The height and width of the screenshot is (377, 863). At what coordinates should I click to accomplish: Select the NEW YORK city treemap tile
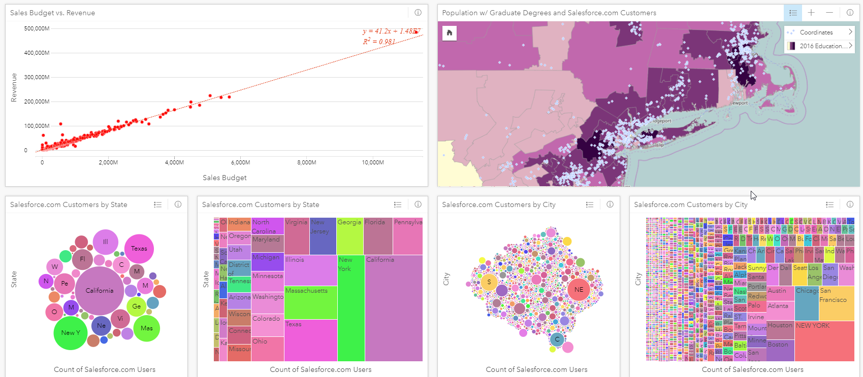point(824,341)
